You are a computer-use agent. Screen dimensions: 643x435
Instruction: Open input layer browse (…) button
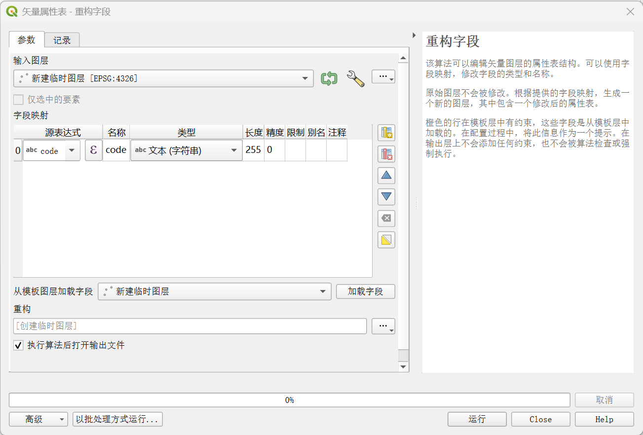383,77
